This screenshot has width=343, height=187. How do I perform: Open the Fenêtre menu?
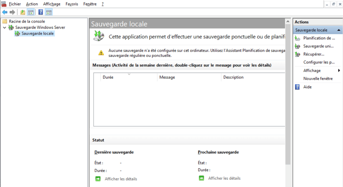[x=90, y=4]
